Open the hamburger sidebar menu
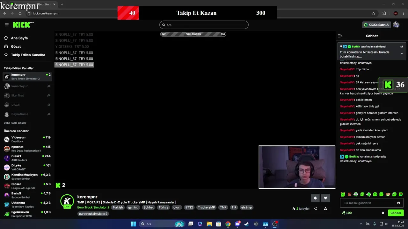 click(x=7, y=25)
